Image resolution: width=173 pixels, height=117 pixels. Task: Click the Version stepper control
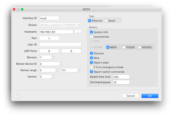54,76
